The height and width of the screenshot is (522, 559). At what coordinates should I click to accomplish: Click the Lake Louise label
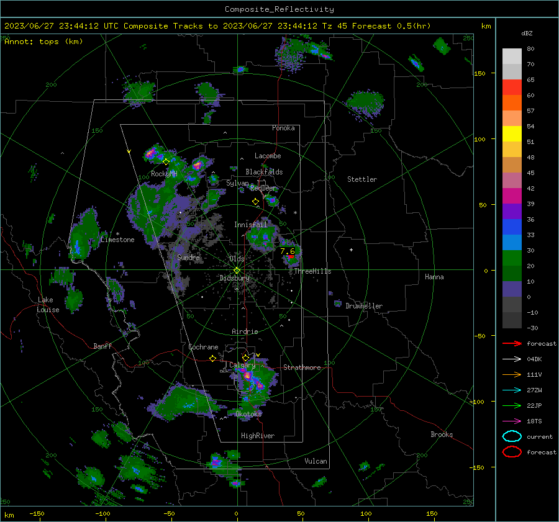pos(48,305)
